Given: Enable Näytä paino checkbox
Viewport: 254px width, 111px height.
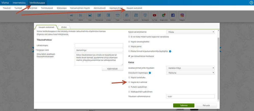Looking at the screenshot, I should click(x=129, y=46).
